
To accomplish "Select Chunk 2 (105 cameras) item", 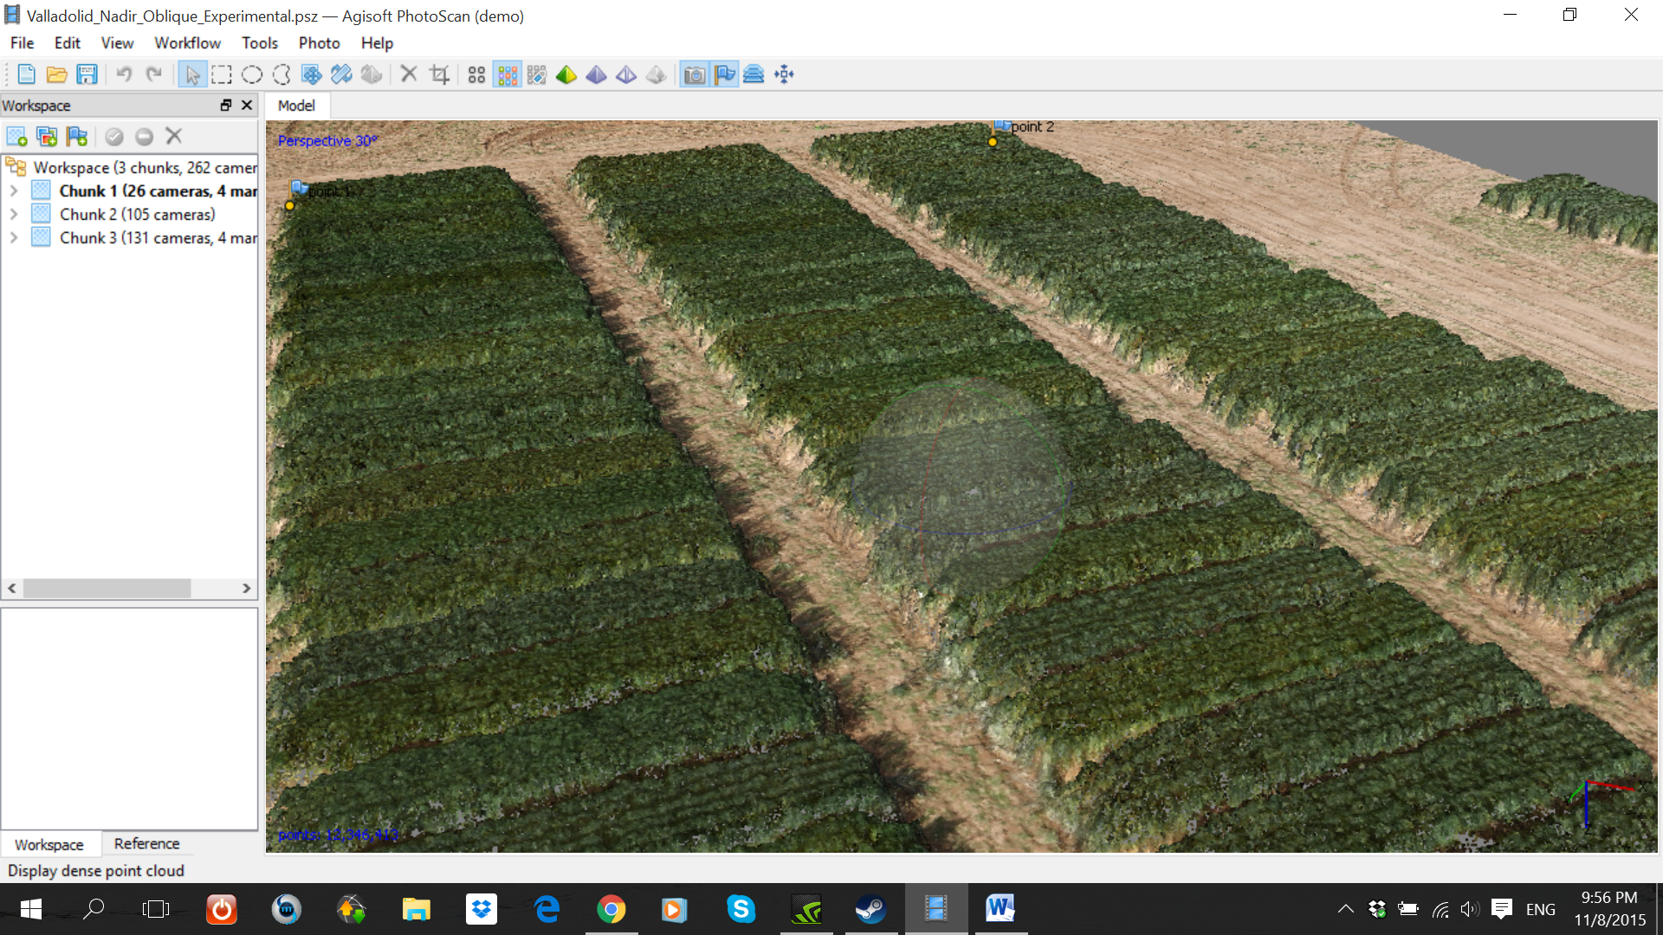I will pos(137,214).
